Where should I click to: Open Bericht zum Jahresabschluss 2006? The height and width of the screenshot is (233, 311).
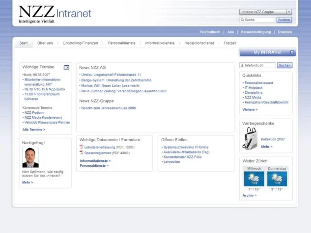coord(109,108)
